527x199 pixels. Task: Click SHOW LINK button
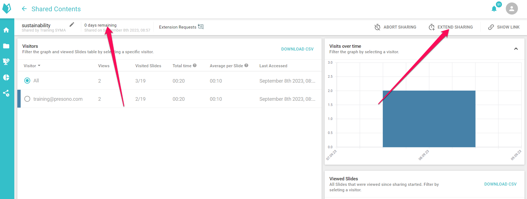click(x=504, y=27)
